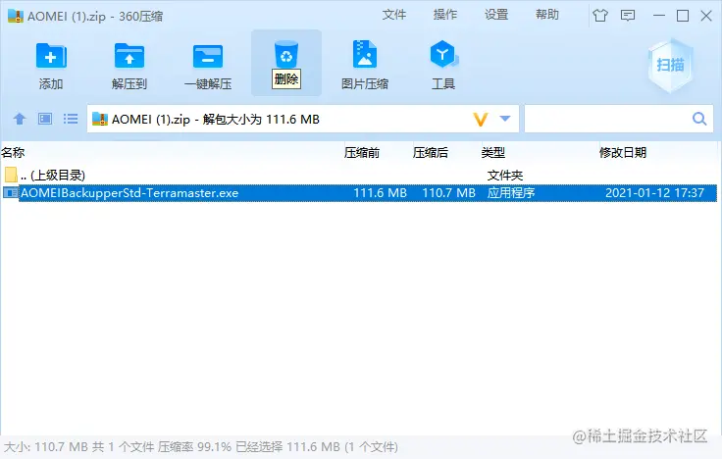This screenshot has width=722, height=459.
Task: Open the 帮助 (Help) menu
Action: (x=547, y=15)
